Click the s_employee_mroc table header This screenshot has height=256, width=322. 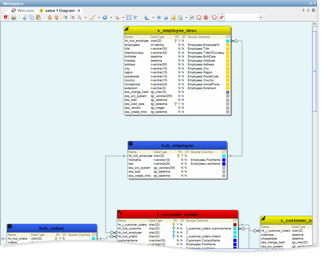click(177, 31)
